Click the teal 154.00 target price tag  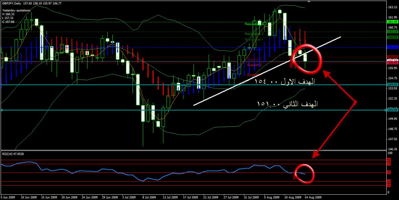(393, 85)
